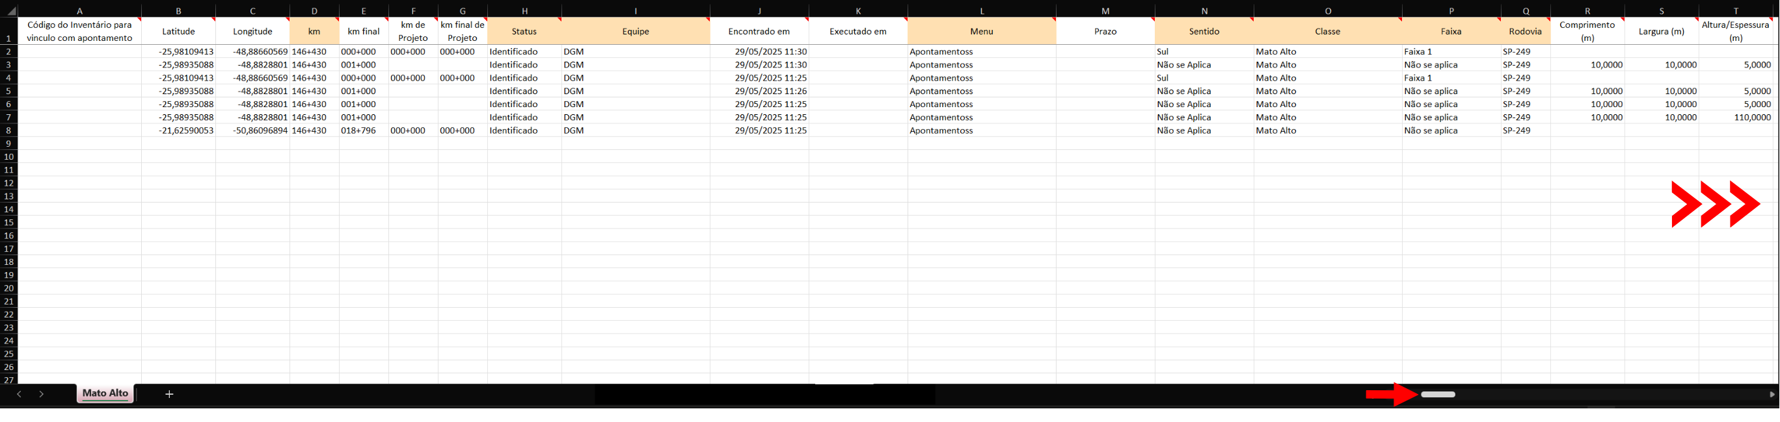
Task: Click the horizontal scrollbar thumb
Action: pos(1437,395)
